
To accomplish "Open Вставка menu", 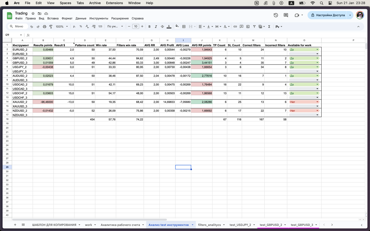I will pos(53,18).
